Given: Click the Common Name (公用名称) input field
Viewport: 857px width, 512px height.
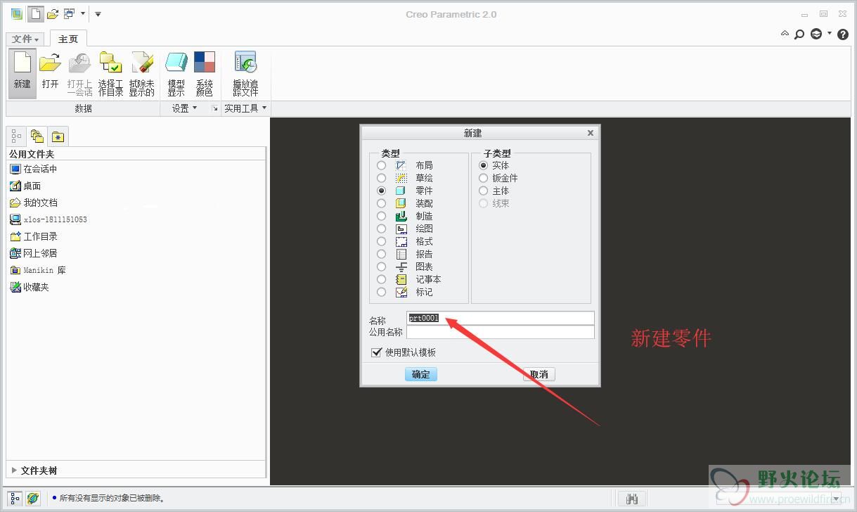Looking at the screenshot, I should click(x=501, y=332).
